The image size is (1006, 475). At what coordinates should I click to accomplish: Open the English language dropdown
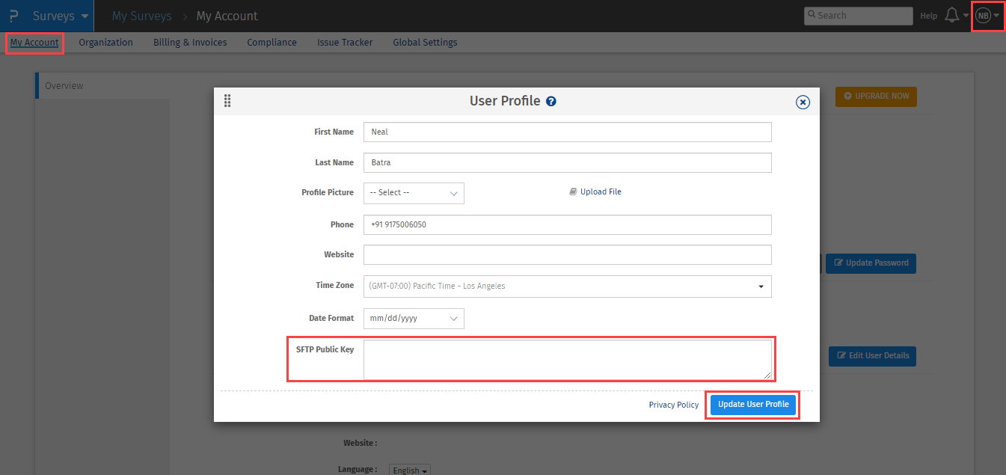pyautogui.click(x=411, y=471)
